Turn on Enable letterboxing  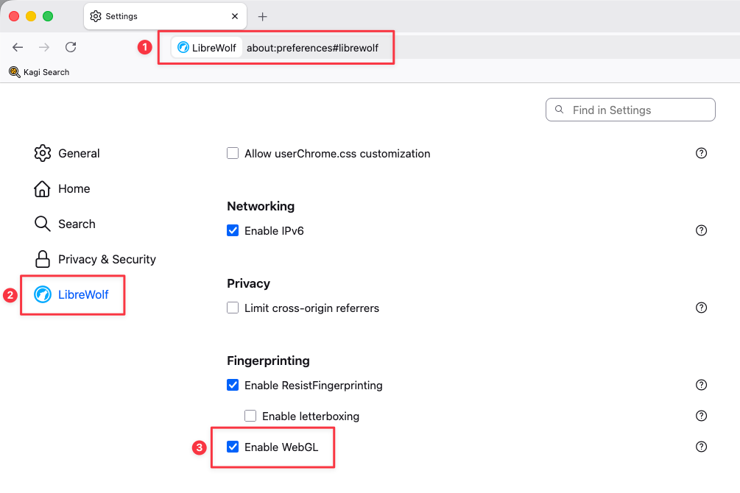click(250, 416)
